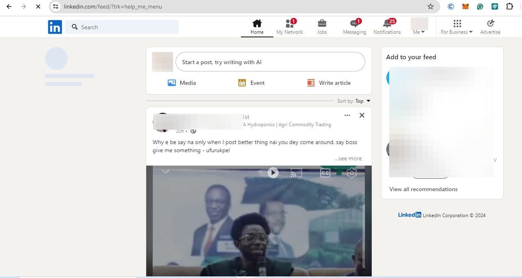The height and width of the screenshot is (278, 522).
Task: Click 'LinkedIn Corporation © 2024' text
Action: pyautogui.click(x=454, y=216)
